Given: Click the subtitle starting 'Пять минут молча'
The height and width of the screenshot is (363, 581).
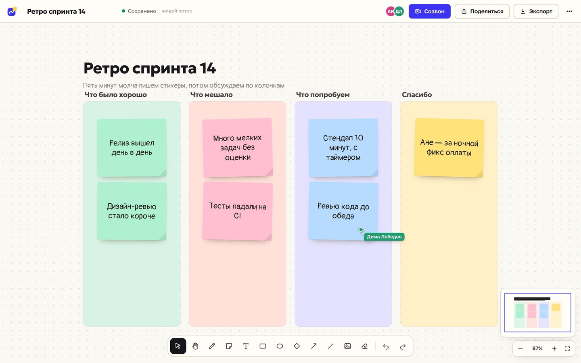Looking at the screenshot, I should click(184, 86).
